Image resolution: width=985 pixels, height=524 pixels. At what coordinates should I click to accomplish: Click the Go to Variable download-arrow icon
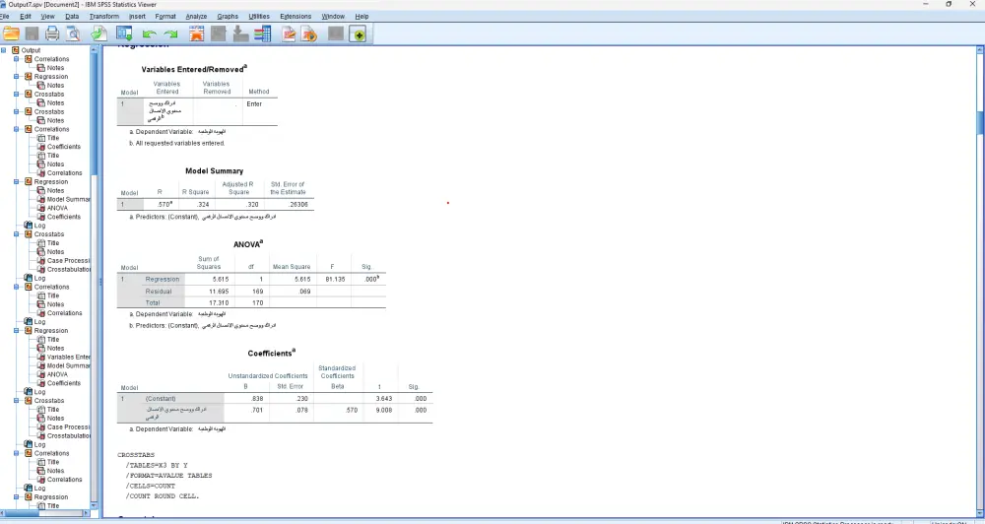pyautogui.click(x=240, y=33)
